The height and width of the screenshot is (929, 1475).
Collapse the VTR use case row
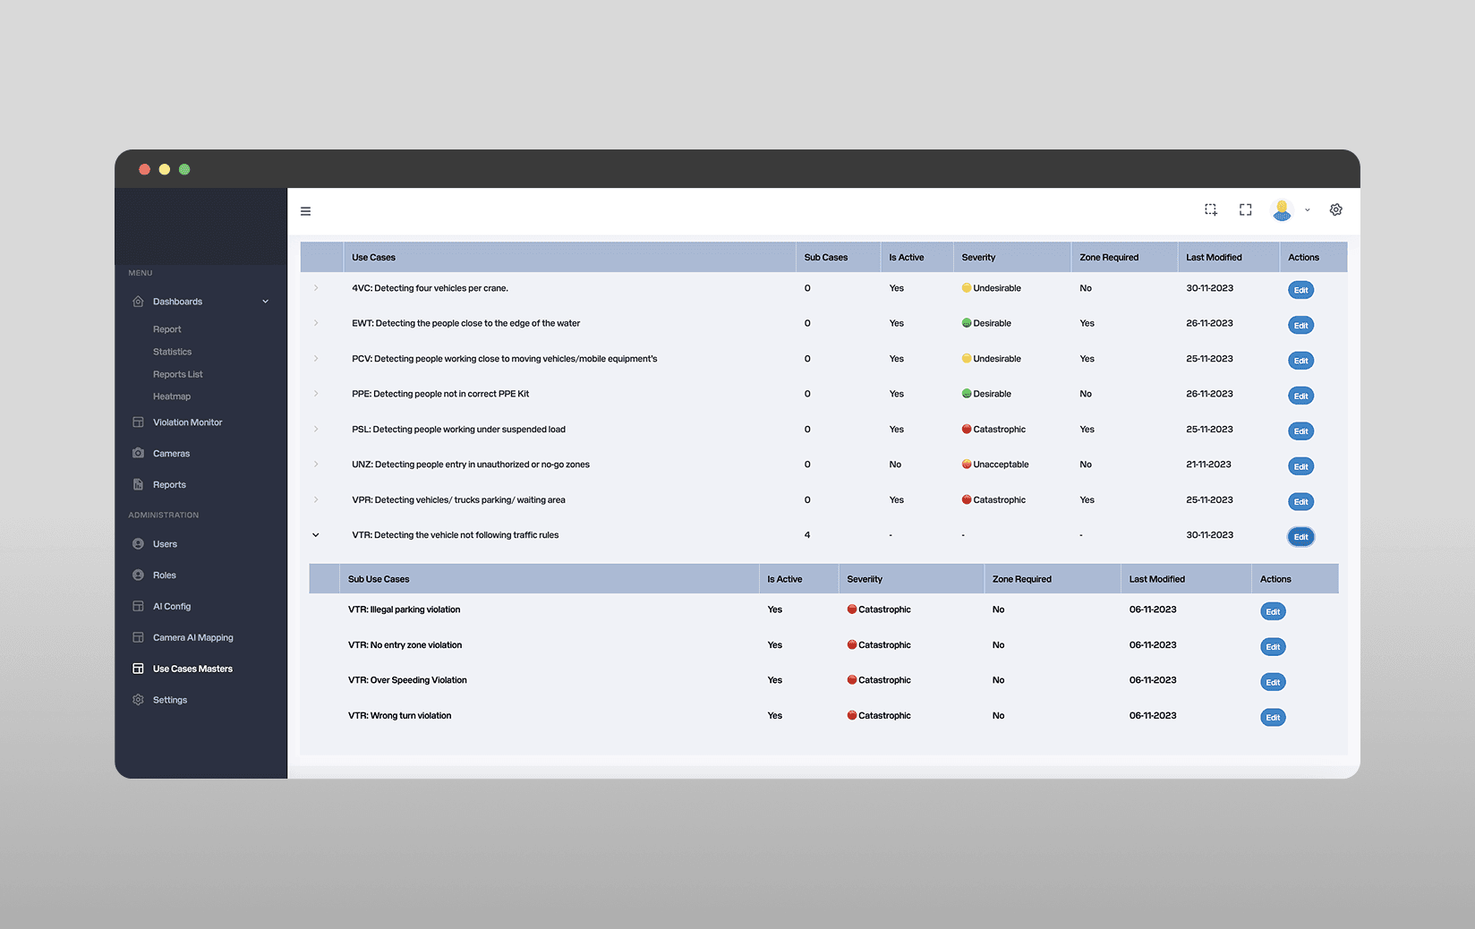[x=316, y=535]
